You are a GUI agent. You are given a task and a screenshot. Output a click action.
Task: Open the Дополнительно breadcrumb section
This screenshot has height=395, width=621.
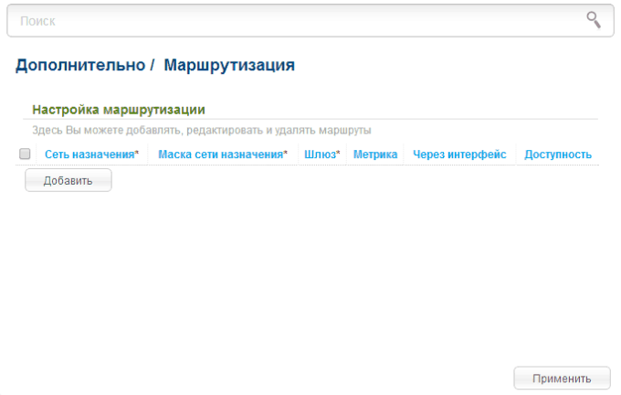pyautogui.click(x=80, y=66)
